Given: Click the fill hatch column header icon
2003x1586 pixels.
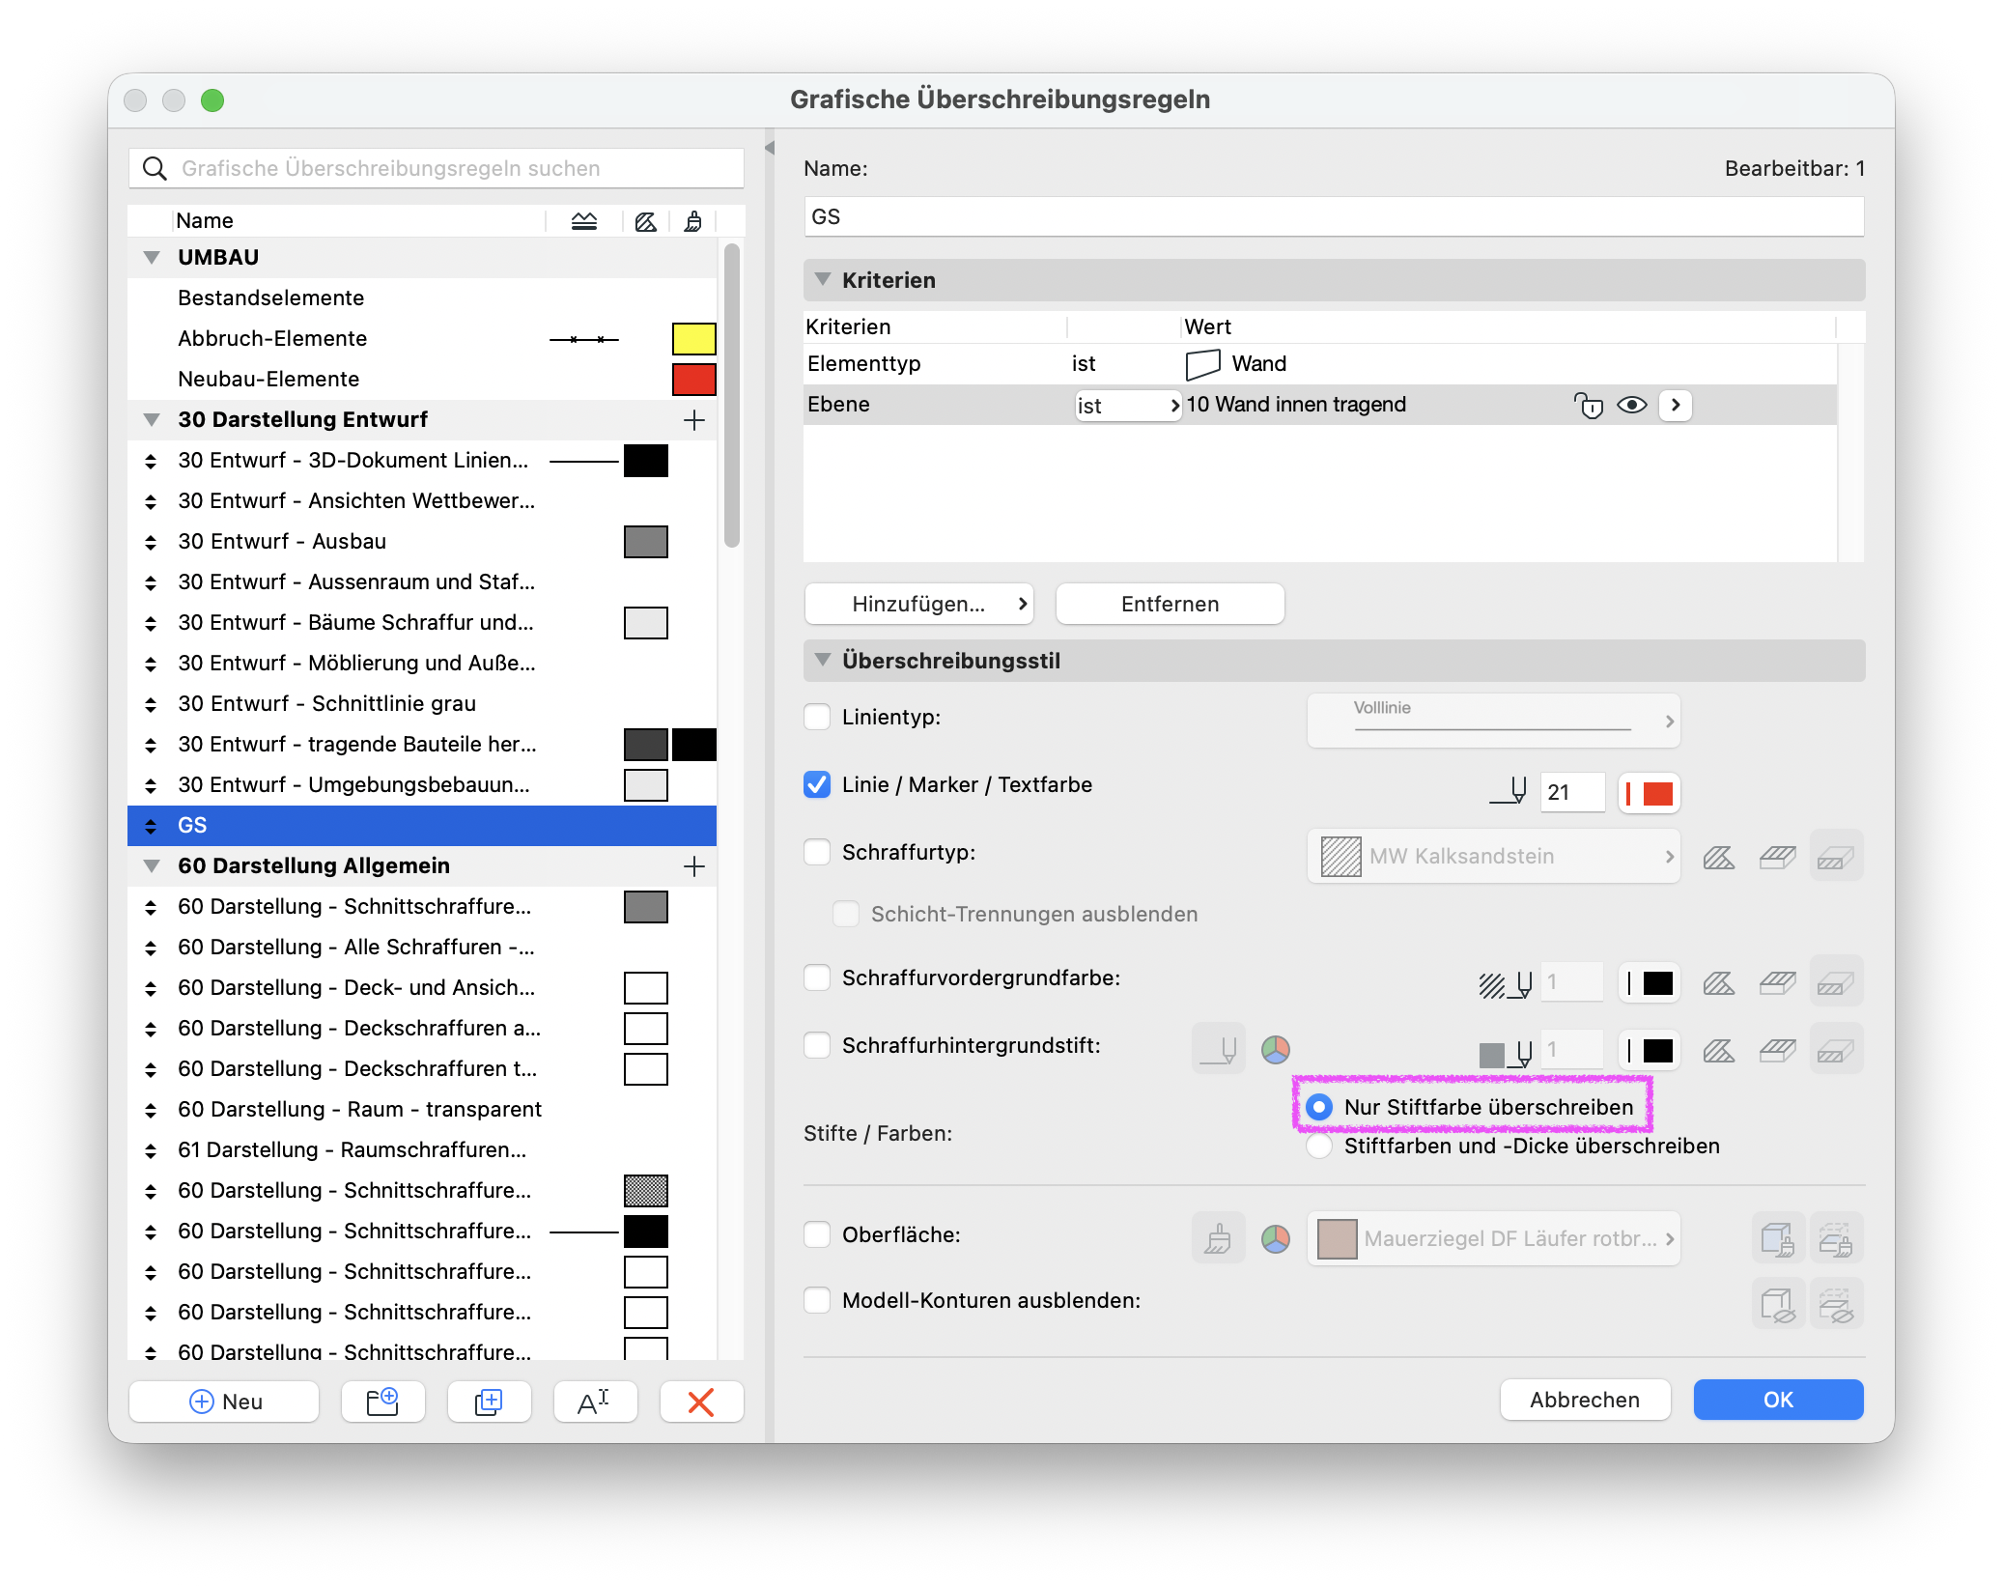Looking at the screenshot, I should [x=646, y=221].
